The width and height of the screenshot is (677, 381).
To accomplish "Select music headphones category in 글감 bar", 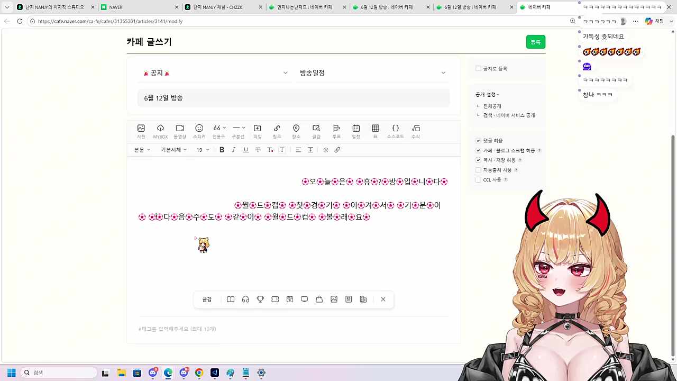I will (x=245, y=300).
